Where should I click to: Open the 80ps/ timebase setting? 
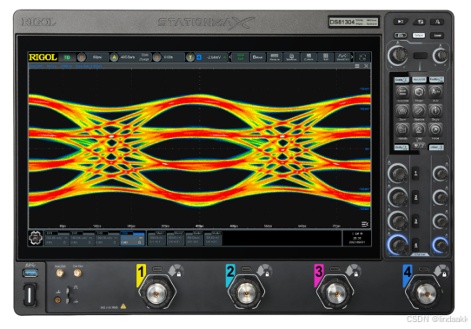click(97, 57)
